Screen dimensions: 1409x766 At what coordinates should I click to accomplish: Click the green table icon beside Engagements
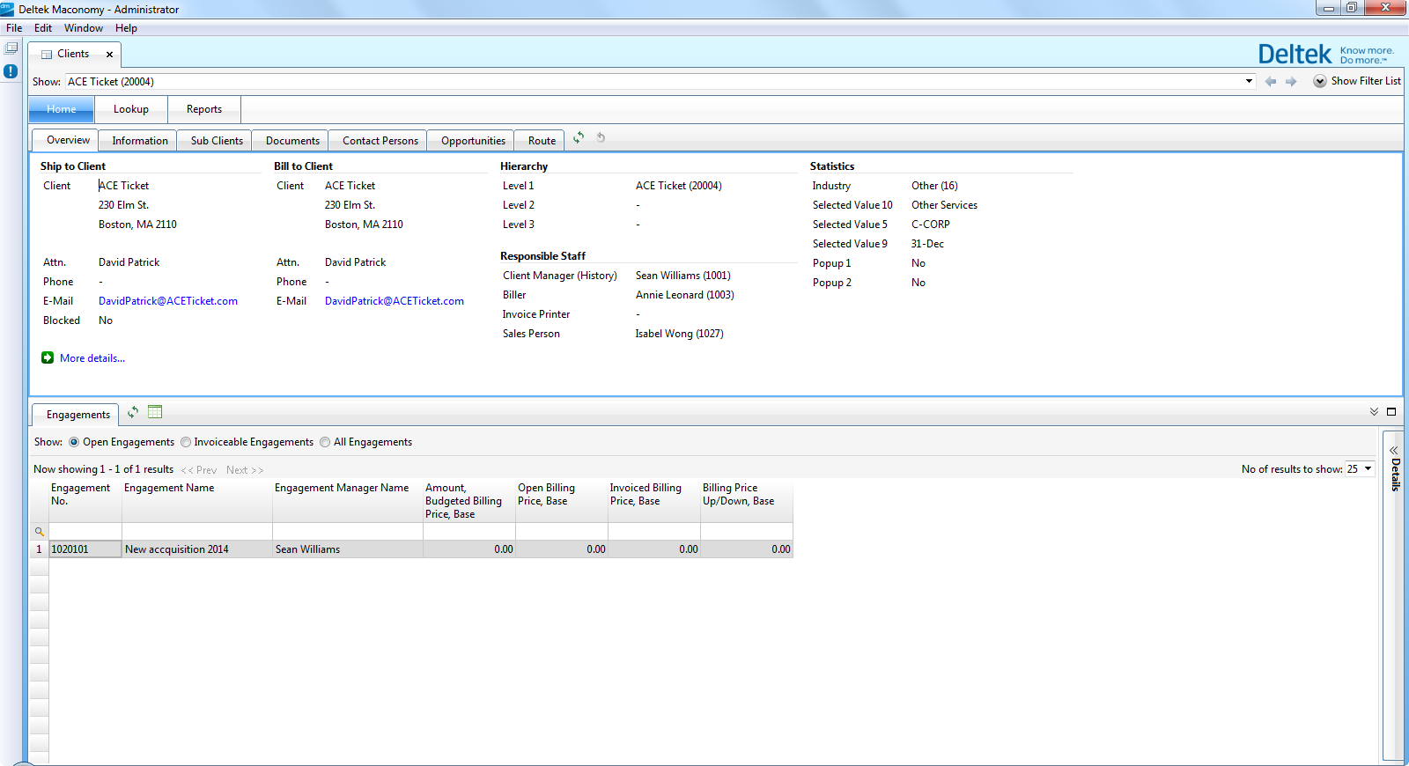[155, 412]
